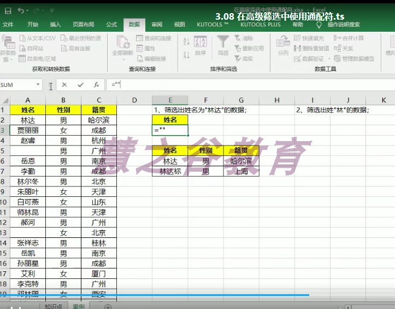Switch to the 公式 ribbon tab
Viewport: 395px width, 309px height.
click(111, 24)
